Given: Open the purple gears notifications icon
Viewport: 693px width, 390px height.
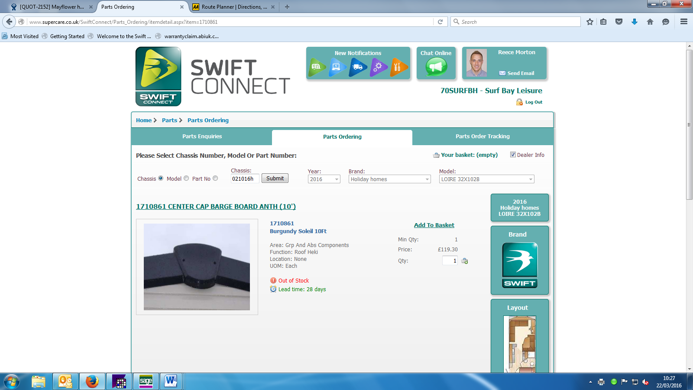Looking at the screenshot, I should click(x=379, y=67).
